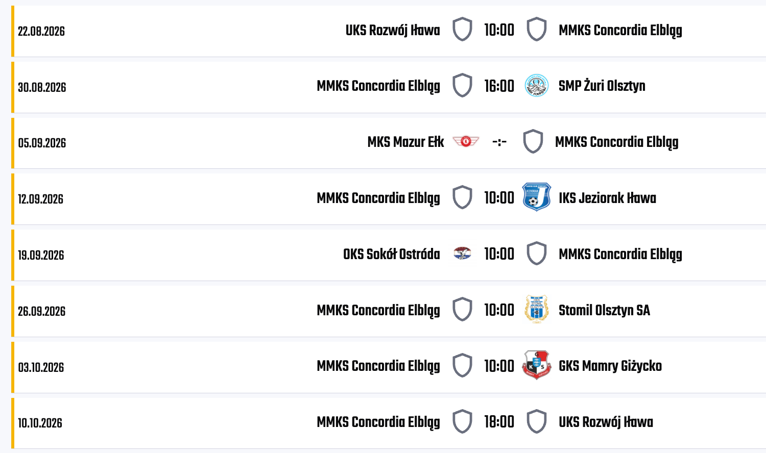This screenshot has width=766, height=453.
Task: Select the 22.08.2026 fixture row date
Action: 41,31
